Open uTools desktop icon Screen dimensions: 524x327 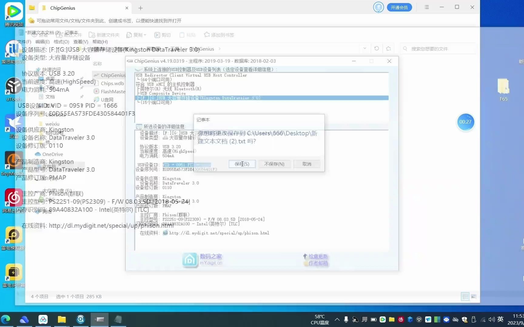(x=14, y=89)
